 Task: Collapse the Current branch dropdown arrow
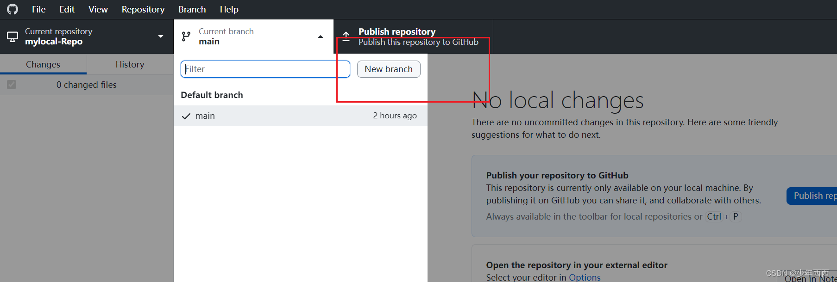(x=321, y=37)
